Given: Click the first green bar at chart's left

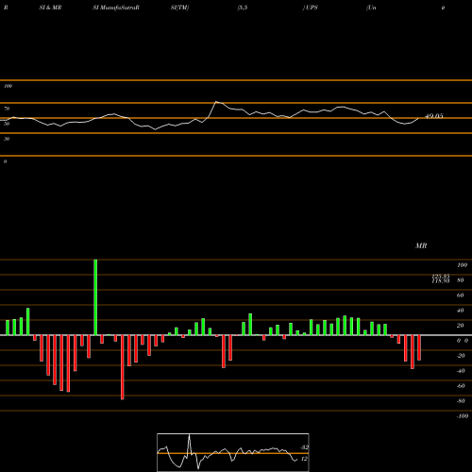Looking at the screenshot, I should [x=8, y=328].
